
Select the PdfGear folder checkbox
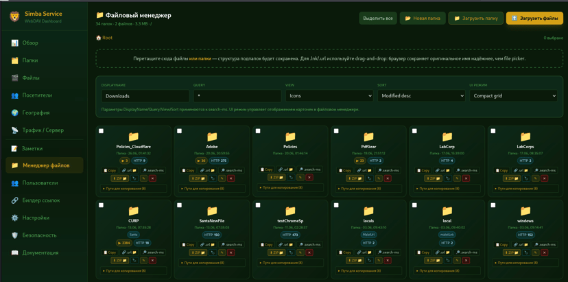(x=336, y=131)
